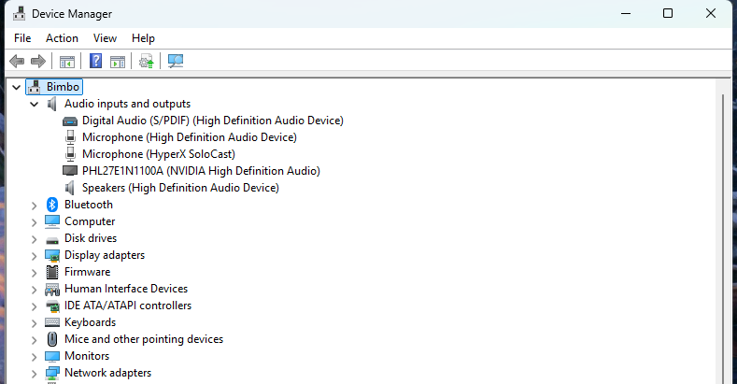Collapse the Audio inputs and outputs category
This screenshot has height=384, width=737.
click(x=35, y=104)
